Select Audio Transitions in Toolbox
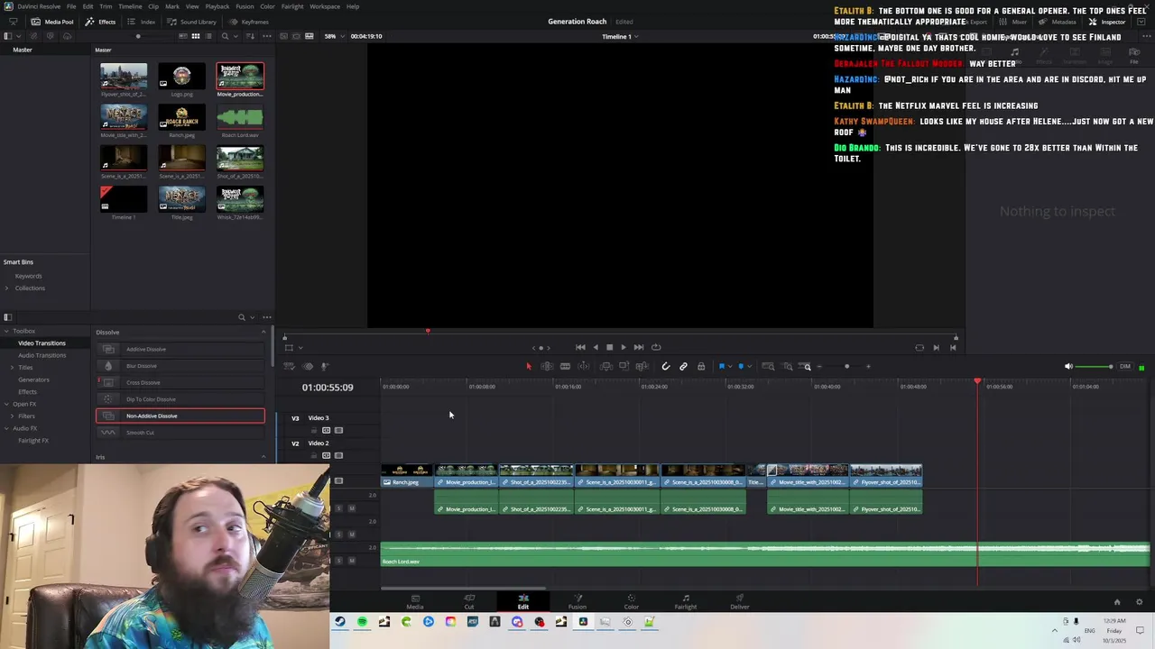Image resolution: width=1155 pixels, height=649 pixels. click(x=42, y=355)
